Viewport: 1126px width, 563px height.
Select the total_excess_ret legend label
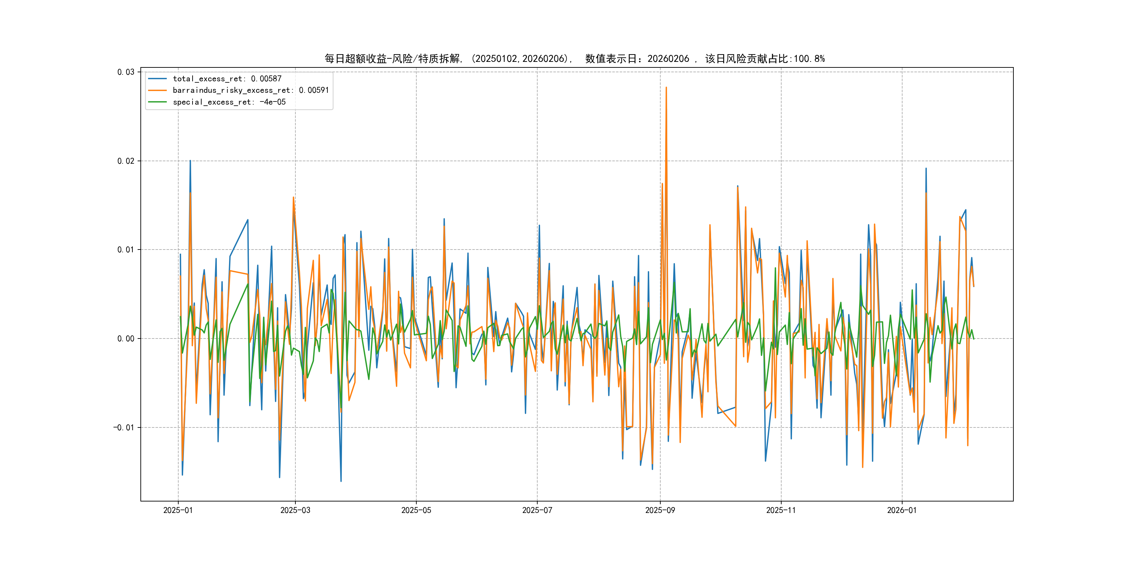coord(227,79)
